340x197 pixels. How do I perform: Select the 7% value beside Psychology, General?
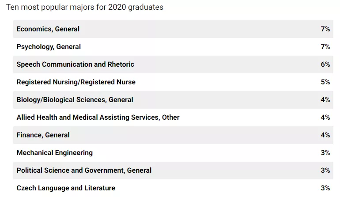coord(325,47)
